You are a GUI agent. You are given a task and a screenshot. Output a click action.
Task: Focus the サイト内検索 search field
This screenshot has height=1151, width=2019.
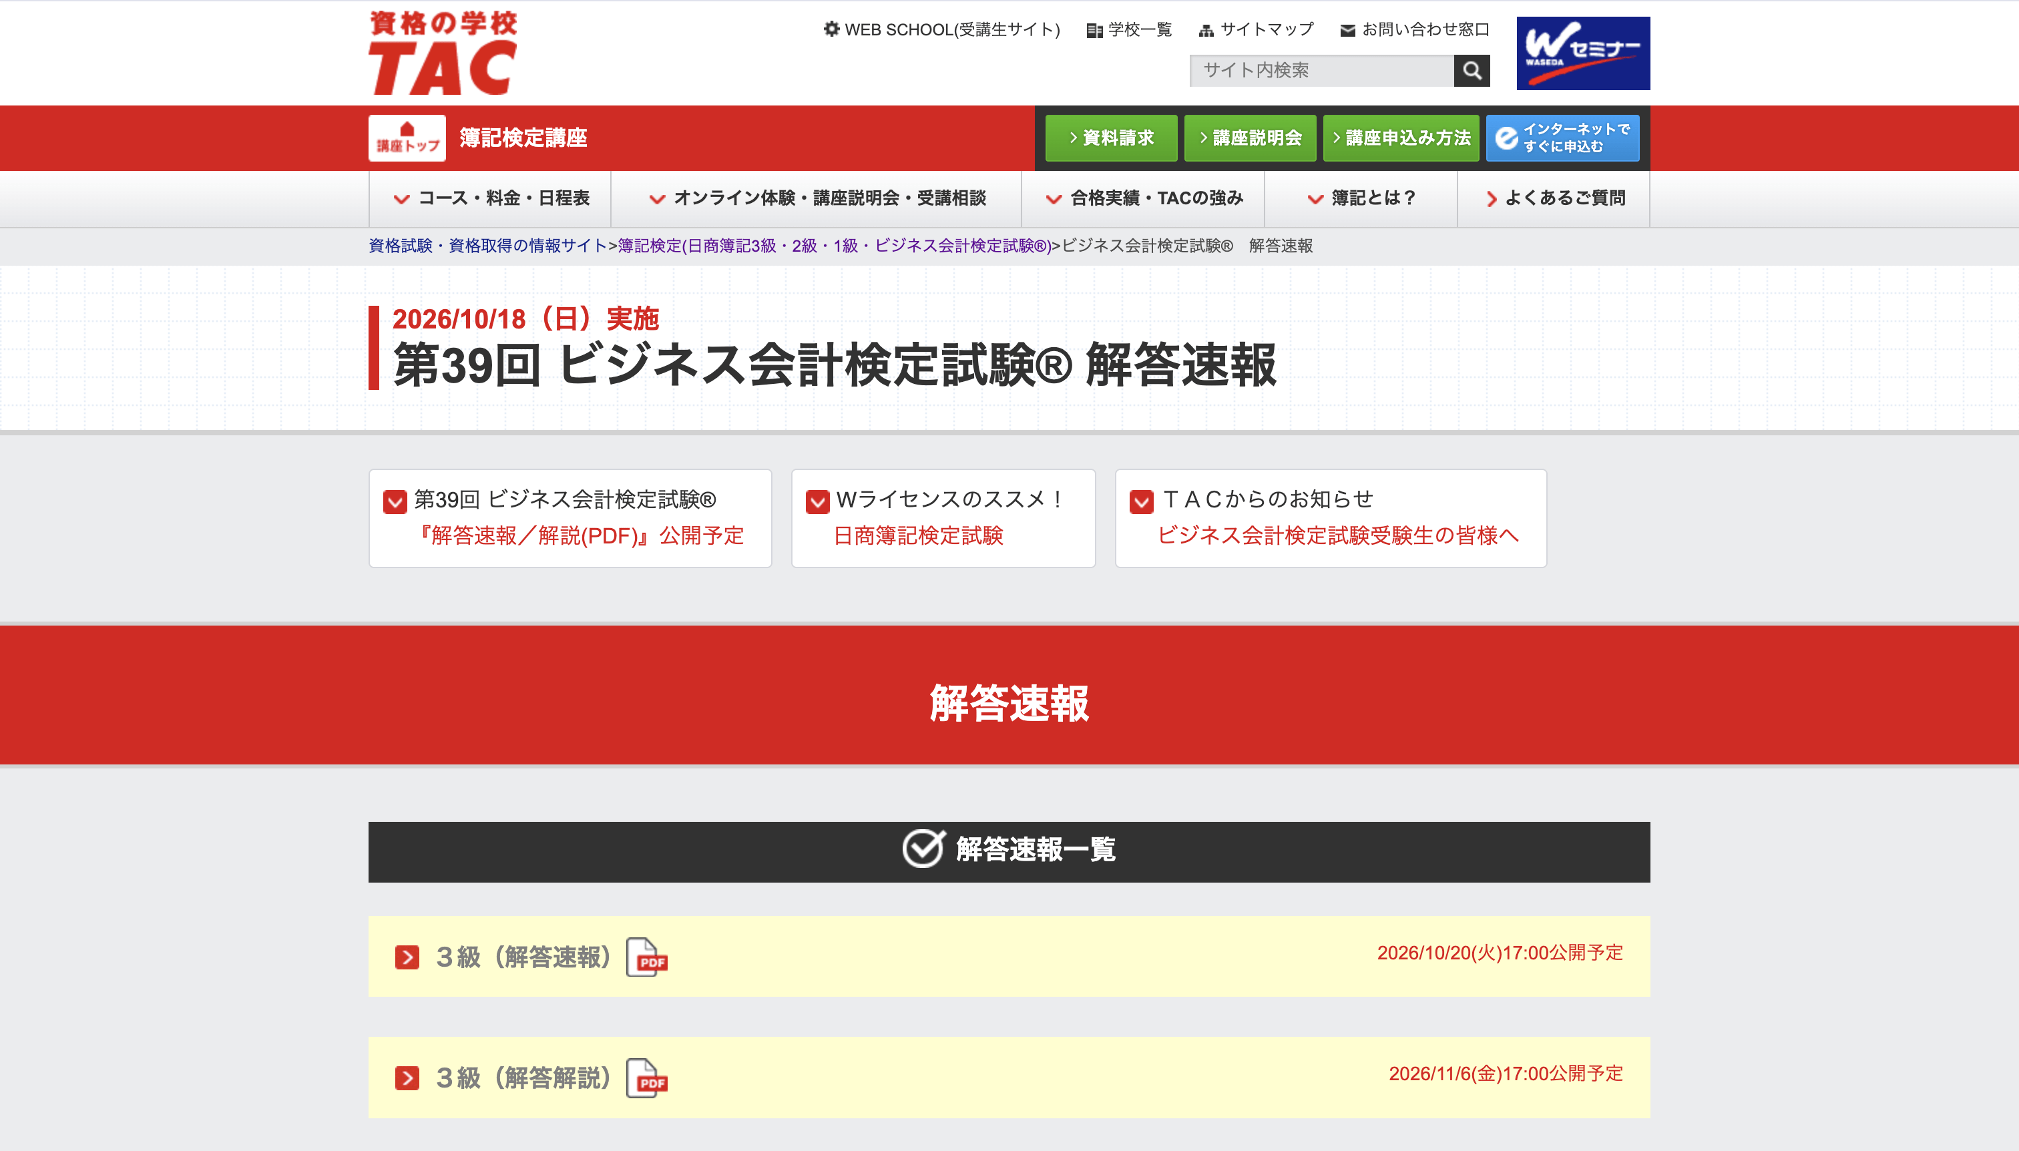point(1321,70)
